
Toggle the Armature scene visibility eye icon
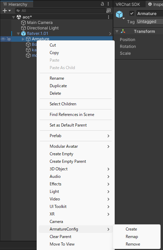[3, 39]
